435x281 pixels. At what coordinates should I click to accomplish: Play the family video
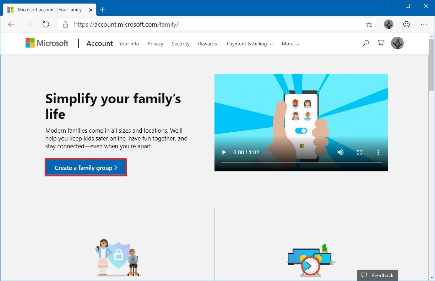coord(224,153)
